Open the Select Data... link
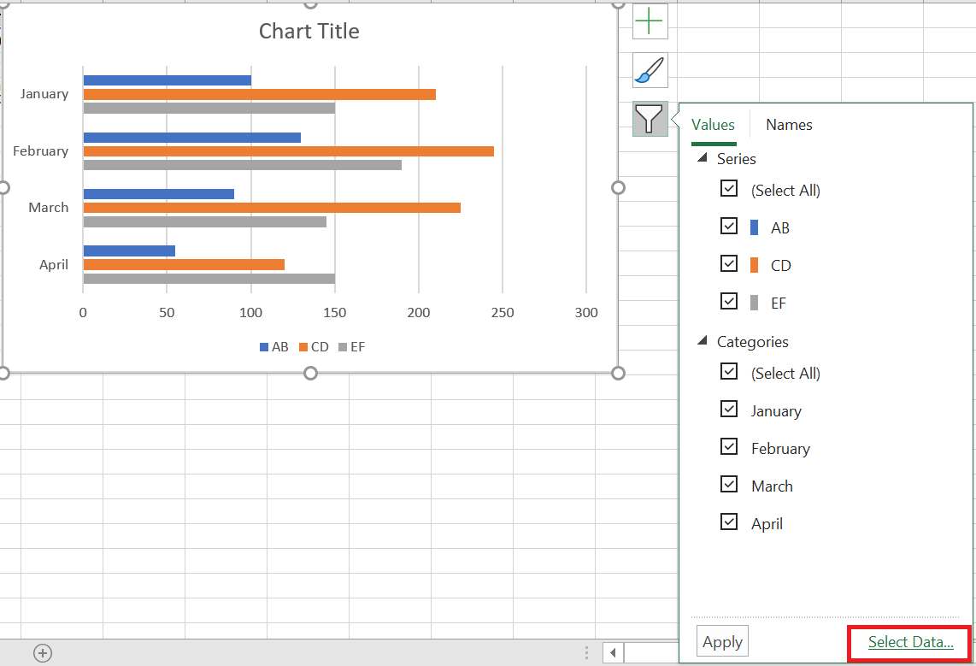This screenshot has width=976, height=666. 910,642
